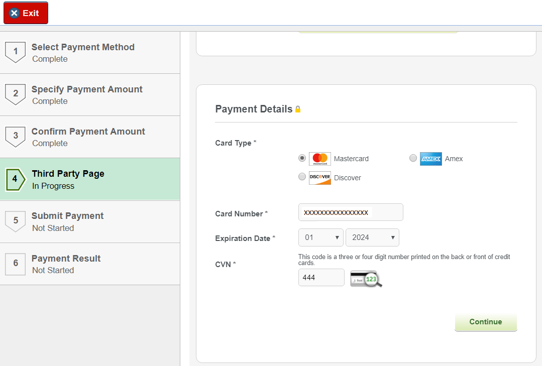Click into the Card Number field
This screenshot has height=366, width=542.
(x=351, y=212)
